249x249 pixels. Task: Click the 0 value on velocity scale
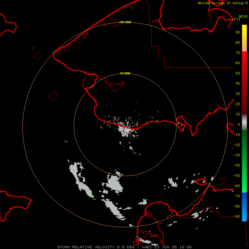coord(239,124)
